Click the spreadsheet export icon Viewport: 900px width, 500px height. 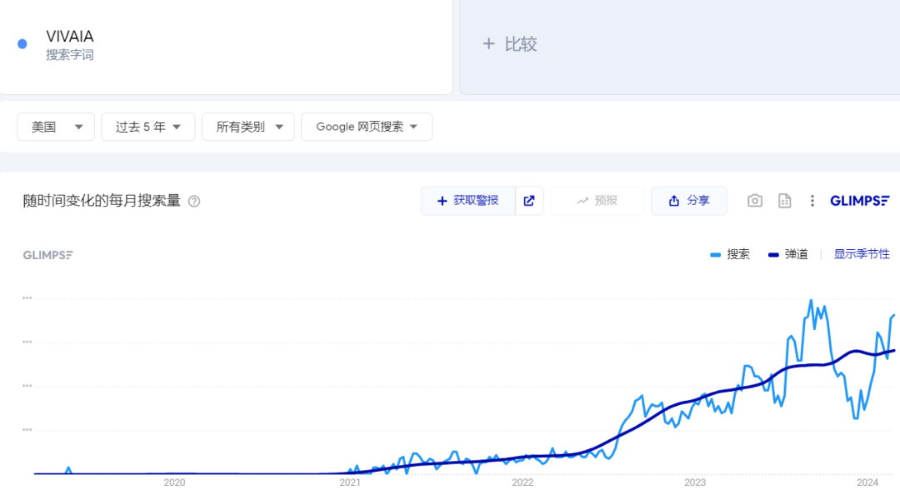pos(784,201)
